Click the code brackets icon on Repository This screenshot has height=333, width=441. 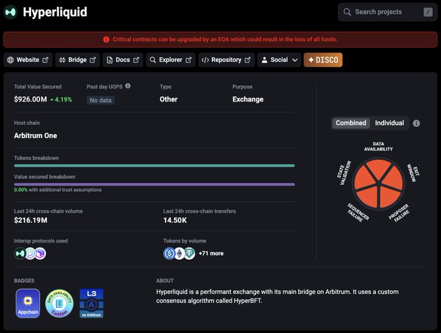pyautogui.click(x=205, y=60)
